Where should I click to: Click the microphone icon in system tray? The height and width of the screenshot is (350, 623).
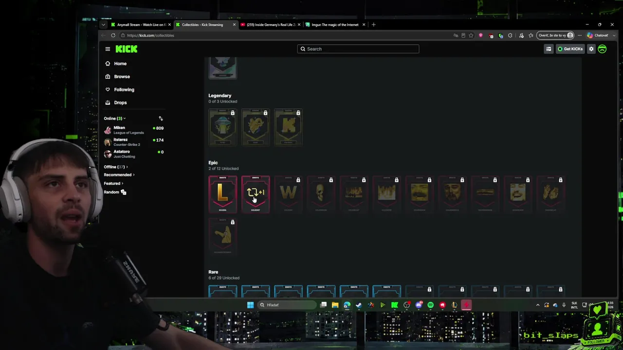coord(564,305)
